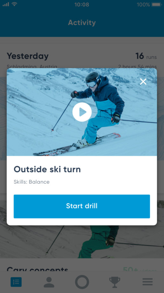This screenshot has height=293, width=164.
Task: Open the activity list tab icon
Action: click(x=16, y=282)
